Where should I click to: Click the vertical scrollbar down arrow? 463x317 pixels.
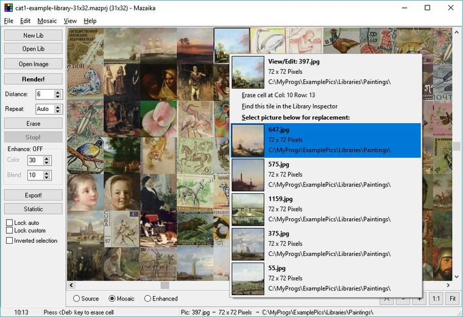(x=456, y=277)
